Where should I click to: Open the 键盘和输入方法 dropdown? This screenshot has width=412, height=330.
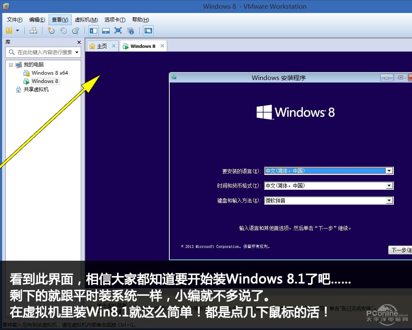coord(389,200)
